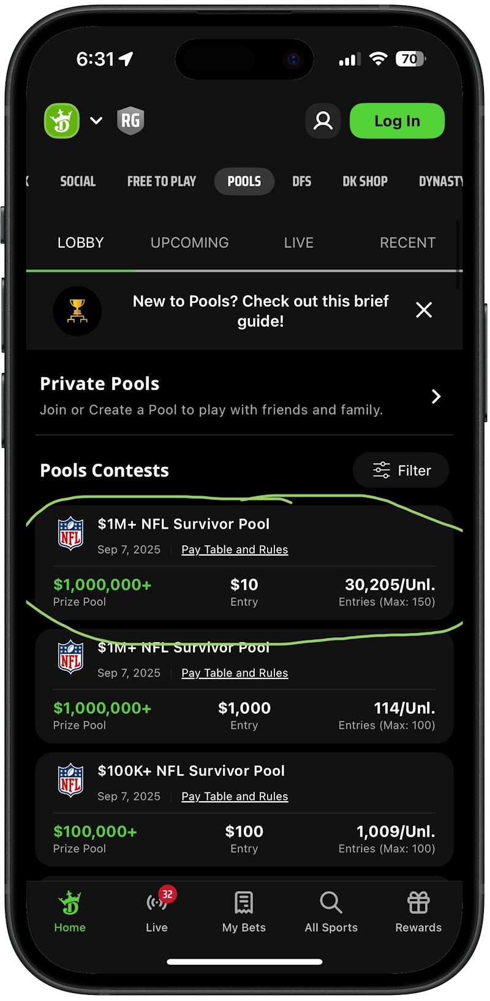Tap the DraftKings crown logo icon
The image size is (490, 1001).
click(62, 121)
